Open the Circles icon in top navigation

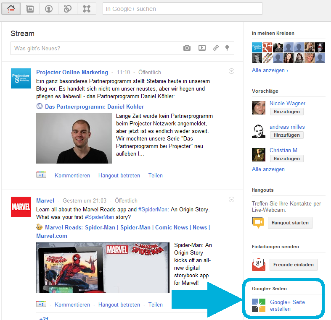coord(68,9)
